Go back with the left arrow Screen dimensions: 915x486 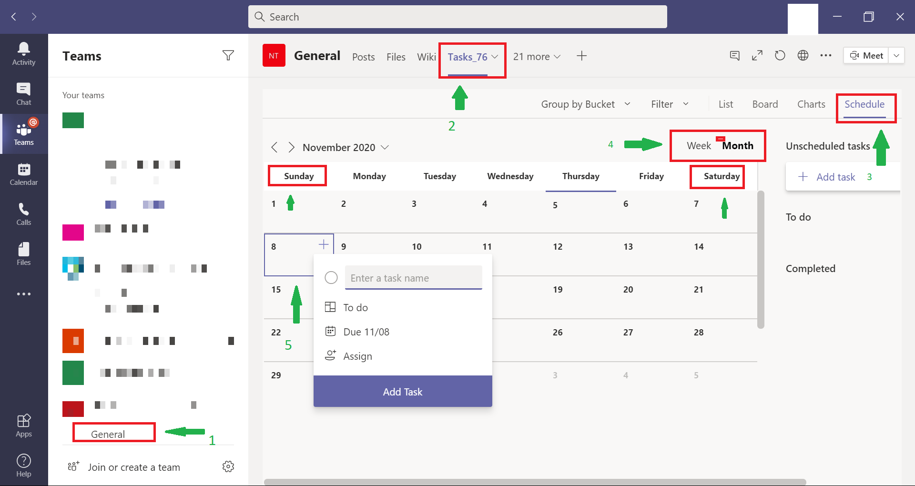(14, 17)
